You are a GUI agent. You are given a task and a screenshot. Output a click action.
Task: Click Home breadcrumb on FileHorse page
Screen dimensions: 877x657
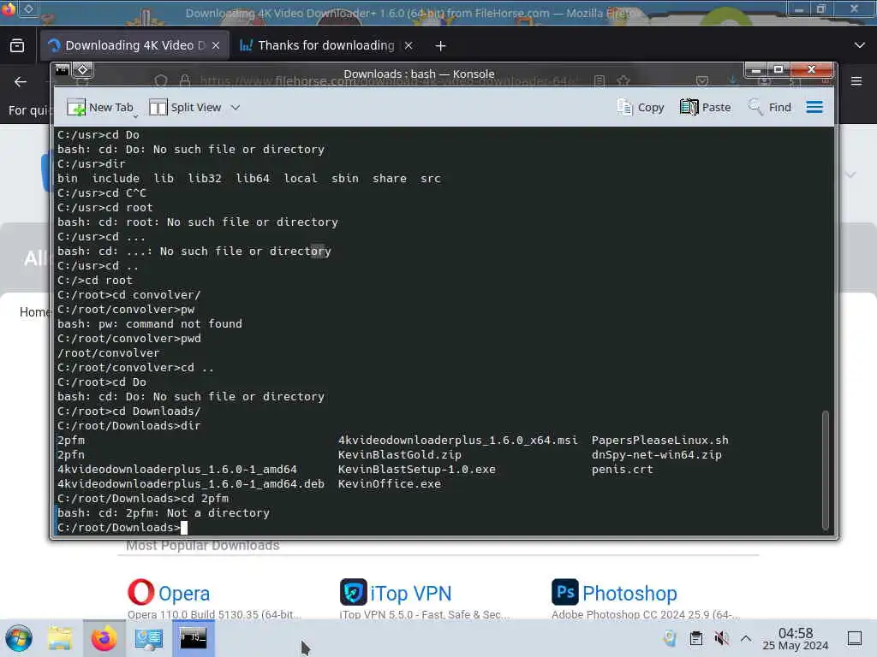[x=34, y=311]
